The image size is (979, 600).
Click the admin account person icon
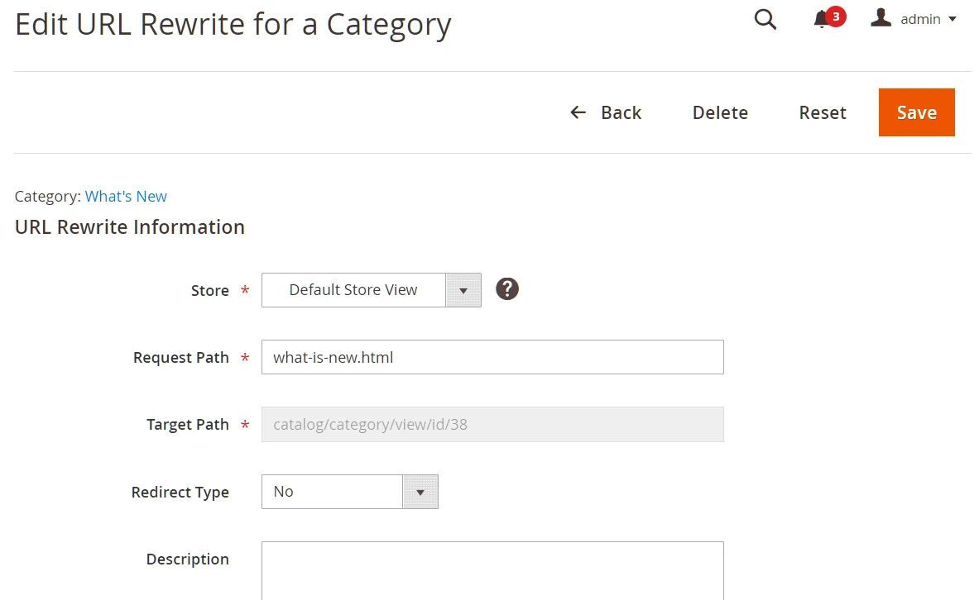(x=881, y=17)
